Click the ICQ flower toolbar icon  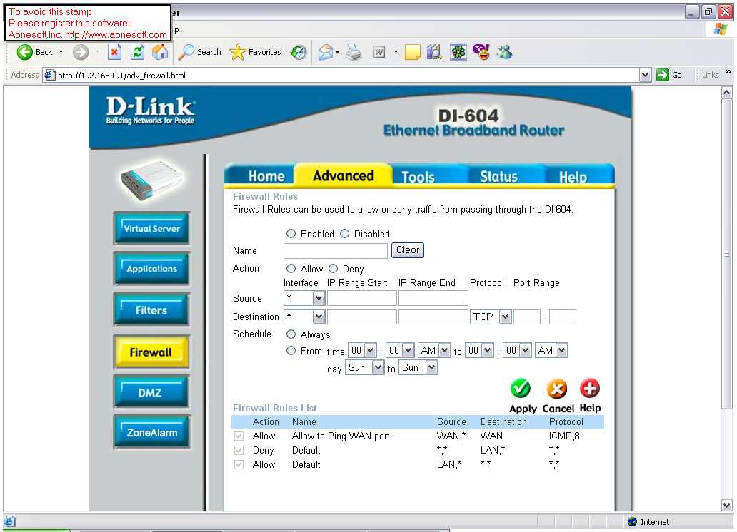pos(458,52)
